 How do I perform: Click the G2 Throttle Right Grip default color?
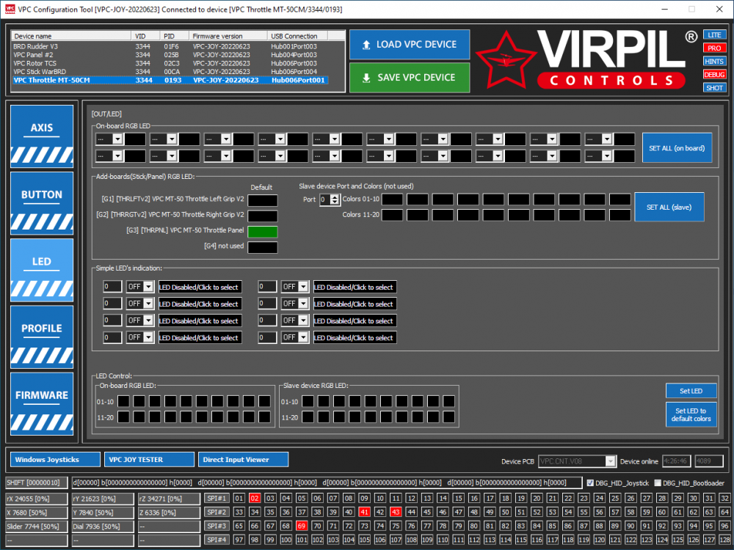[262, 216]
